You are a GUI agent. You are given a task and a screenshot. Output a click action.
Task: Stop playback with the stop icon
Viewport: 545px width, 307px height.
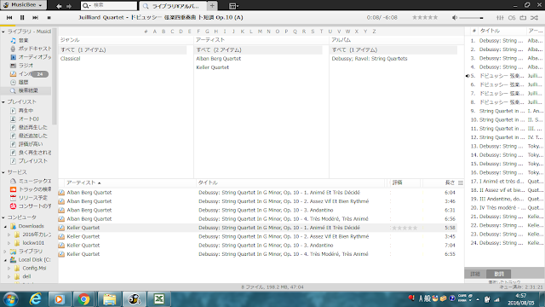pyautogui.click(x=49, y=17)
